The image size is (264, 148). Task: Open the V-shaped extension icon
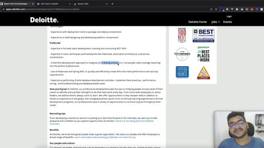tap(232, 9)
